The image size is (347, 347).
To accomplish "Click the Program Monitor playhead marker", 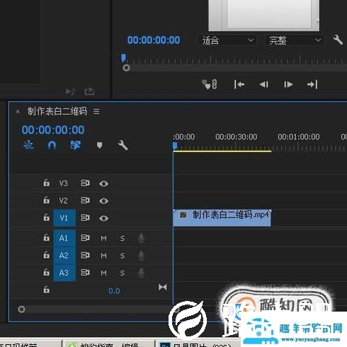I will 123,57.
